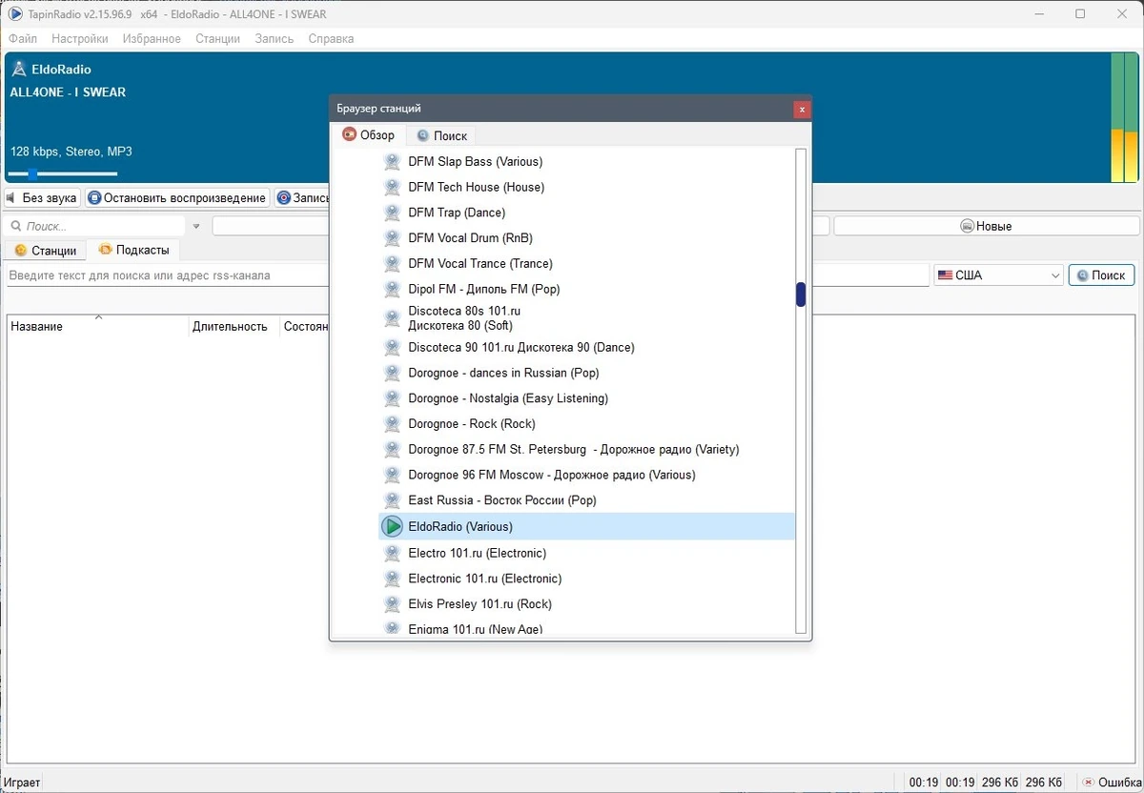Click the icon beside Dorognoe 96 FM Moscow
Image resolution: width=1144 pixels, height=793 pixels.
(x=392, y=475)
